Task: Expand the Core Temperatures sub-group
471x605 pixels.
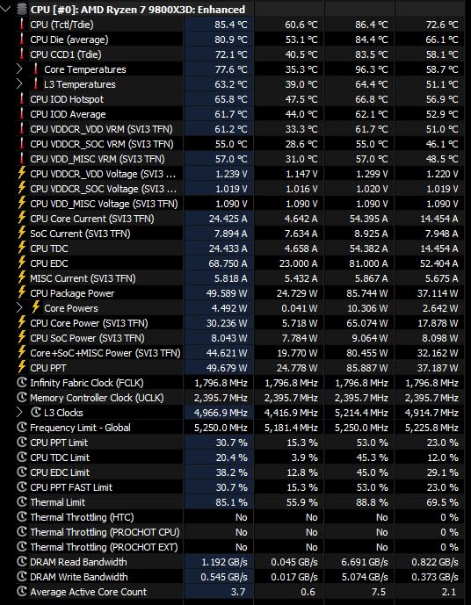Action: (19, 69)
